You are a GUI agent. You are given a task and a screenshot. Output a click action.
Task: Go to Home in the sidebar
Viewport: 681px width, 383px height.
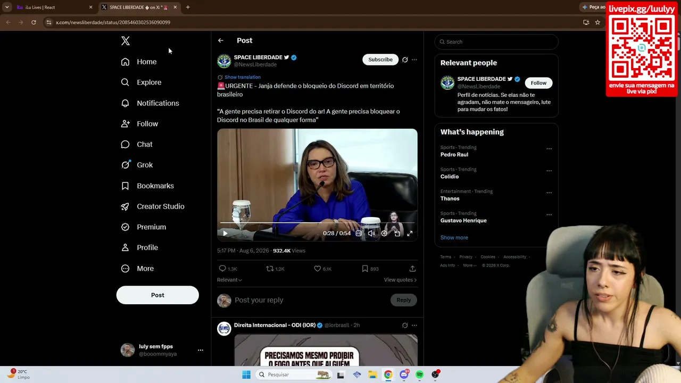[139, 62]
